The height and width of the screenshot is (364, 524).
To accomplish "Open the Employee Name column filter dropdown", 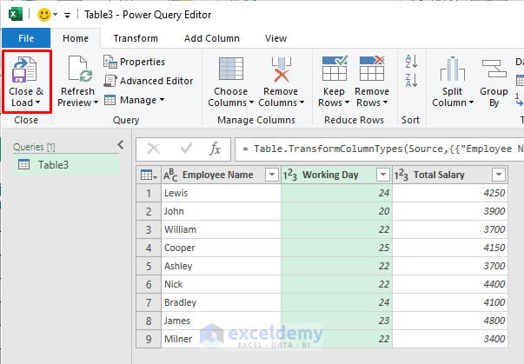I will click(x=271, y=175).
